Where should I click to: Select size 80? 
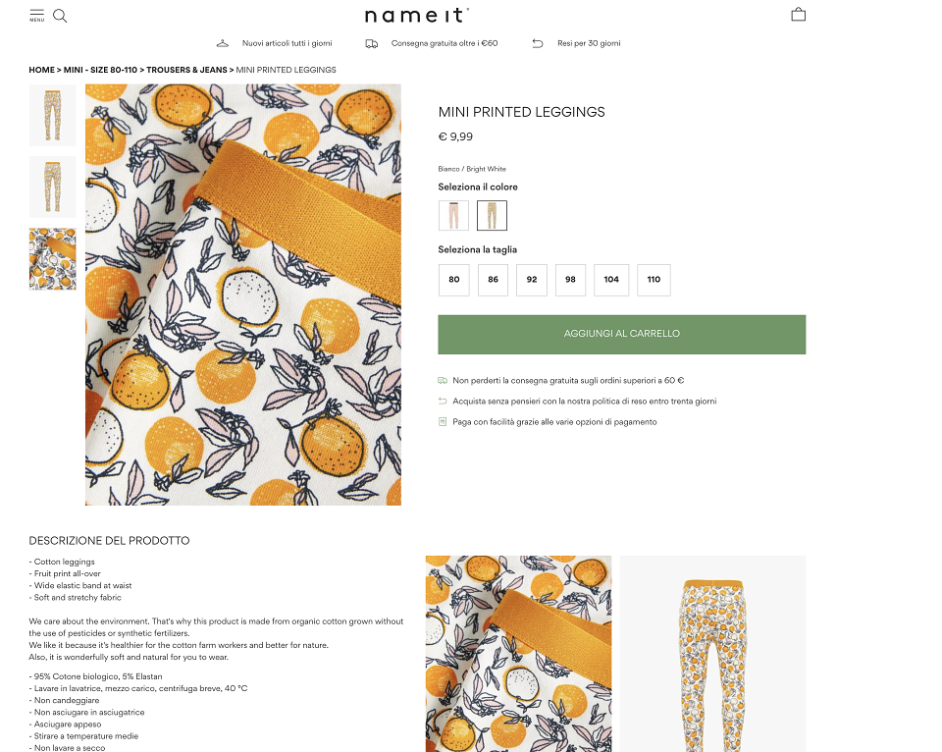454,280
